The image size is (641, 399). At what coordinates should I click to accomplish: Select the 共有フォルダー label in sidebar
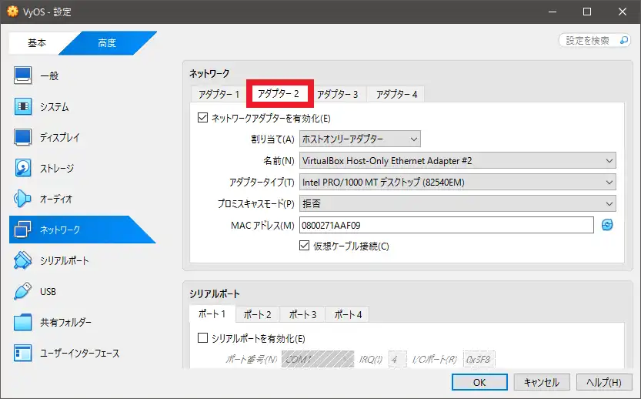(66, 323)
